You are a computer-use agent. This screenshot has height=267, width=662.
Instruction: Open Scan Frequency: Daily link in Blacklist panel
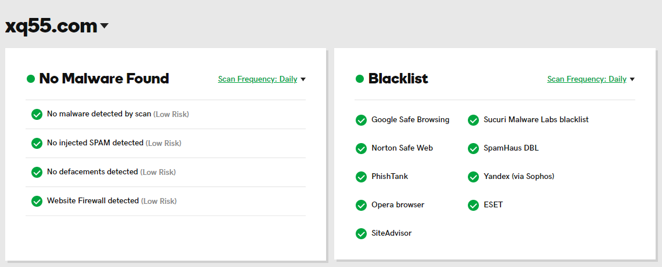[586, 79]
